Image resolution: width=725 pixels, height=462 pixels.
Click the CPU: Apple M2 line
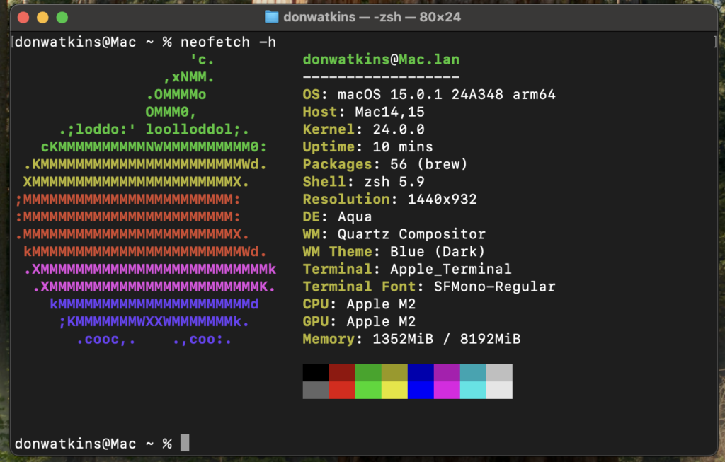pyautogui.click(x=359, y=304)
